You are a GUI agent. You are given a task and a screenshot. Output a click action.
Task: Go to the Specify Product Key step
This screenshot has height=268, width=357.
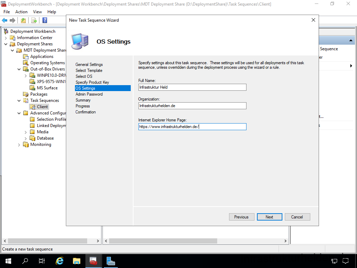pos(92,82)
